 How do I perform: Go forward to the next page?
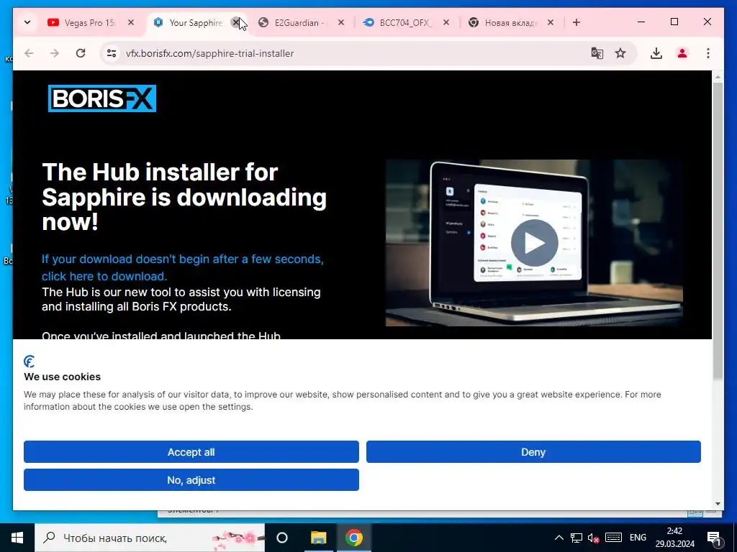tap(55, 53)
